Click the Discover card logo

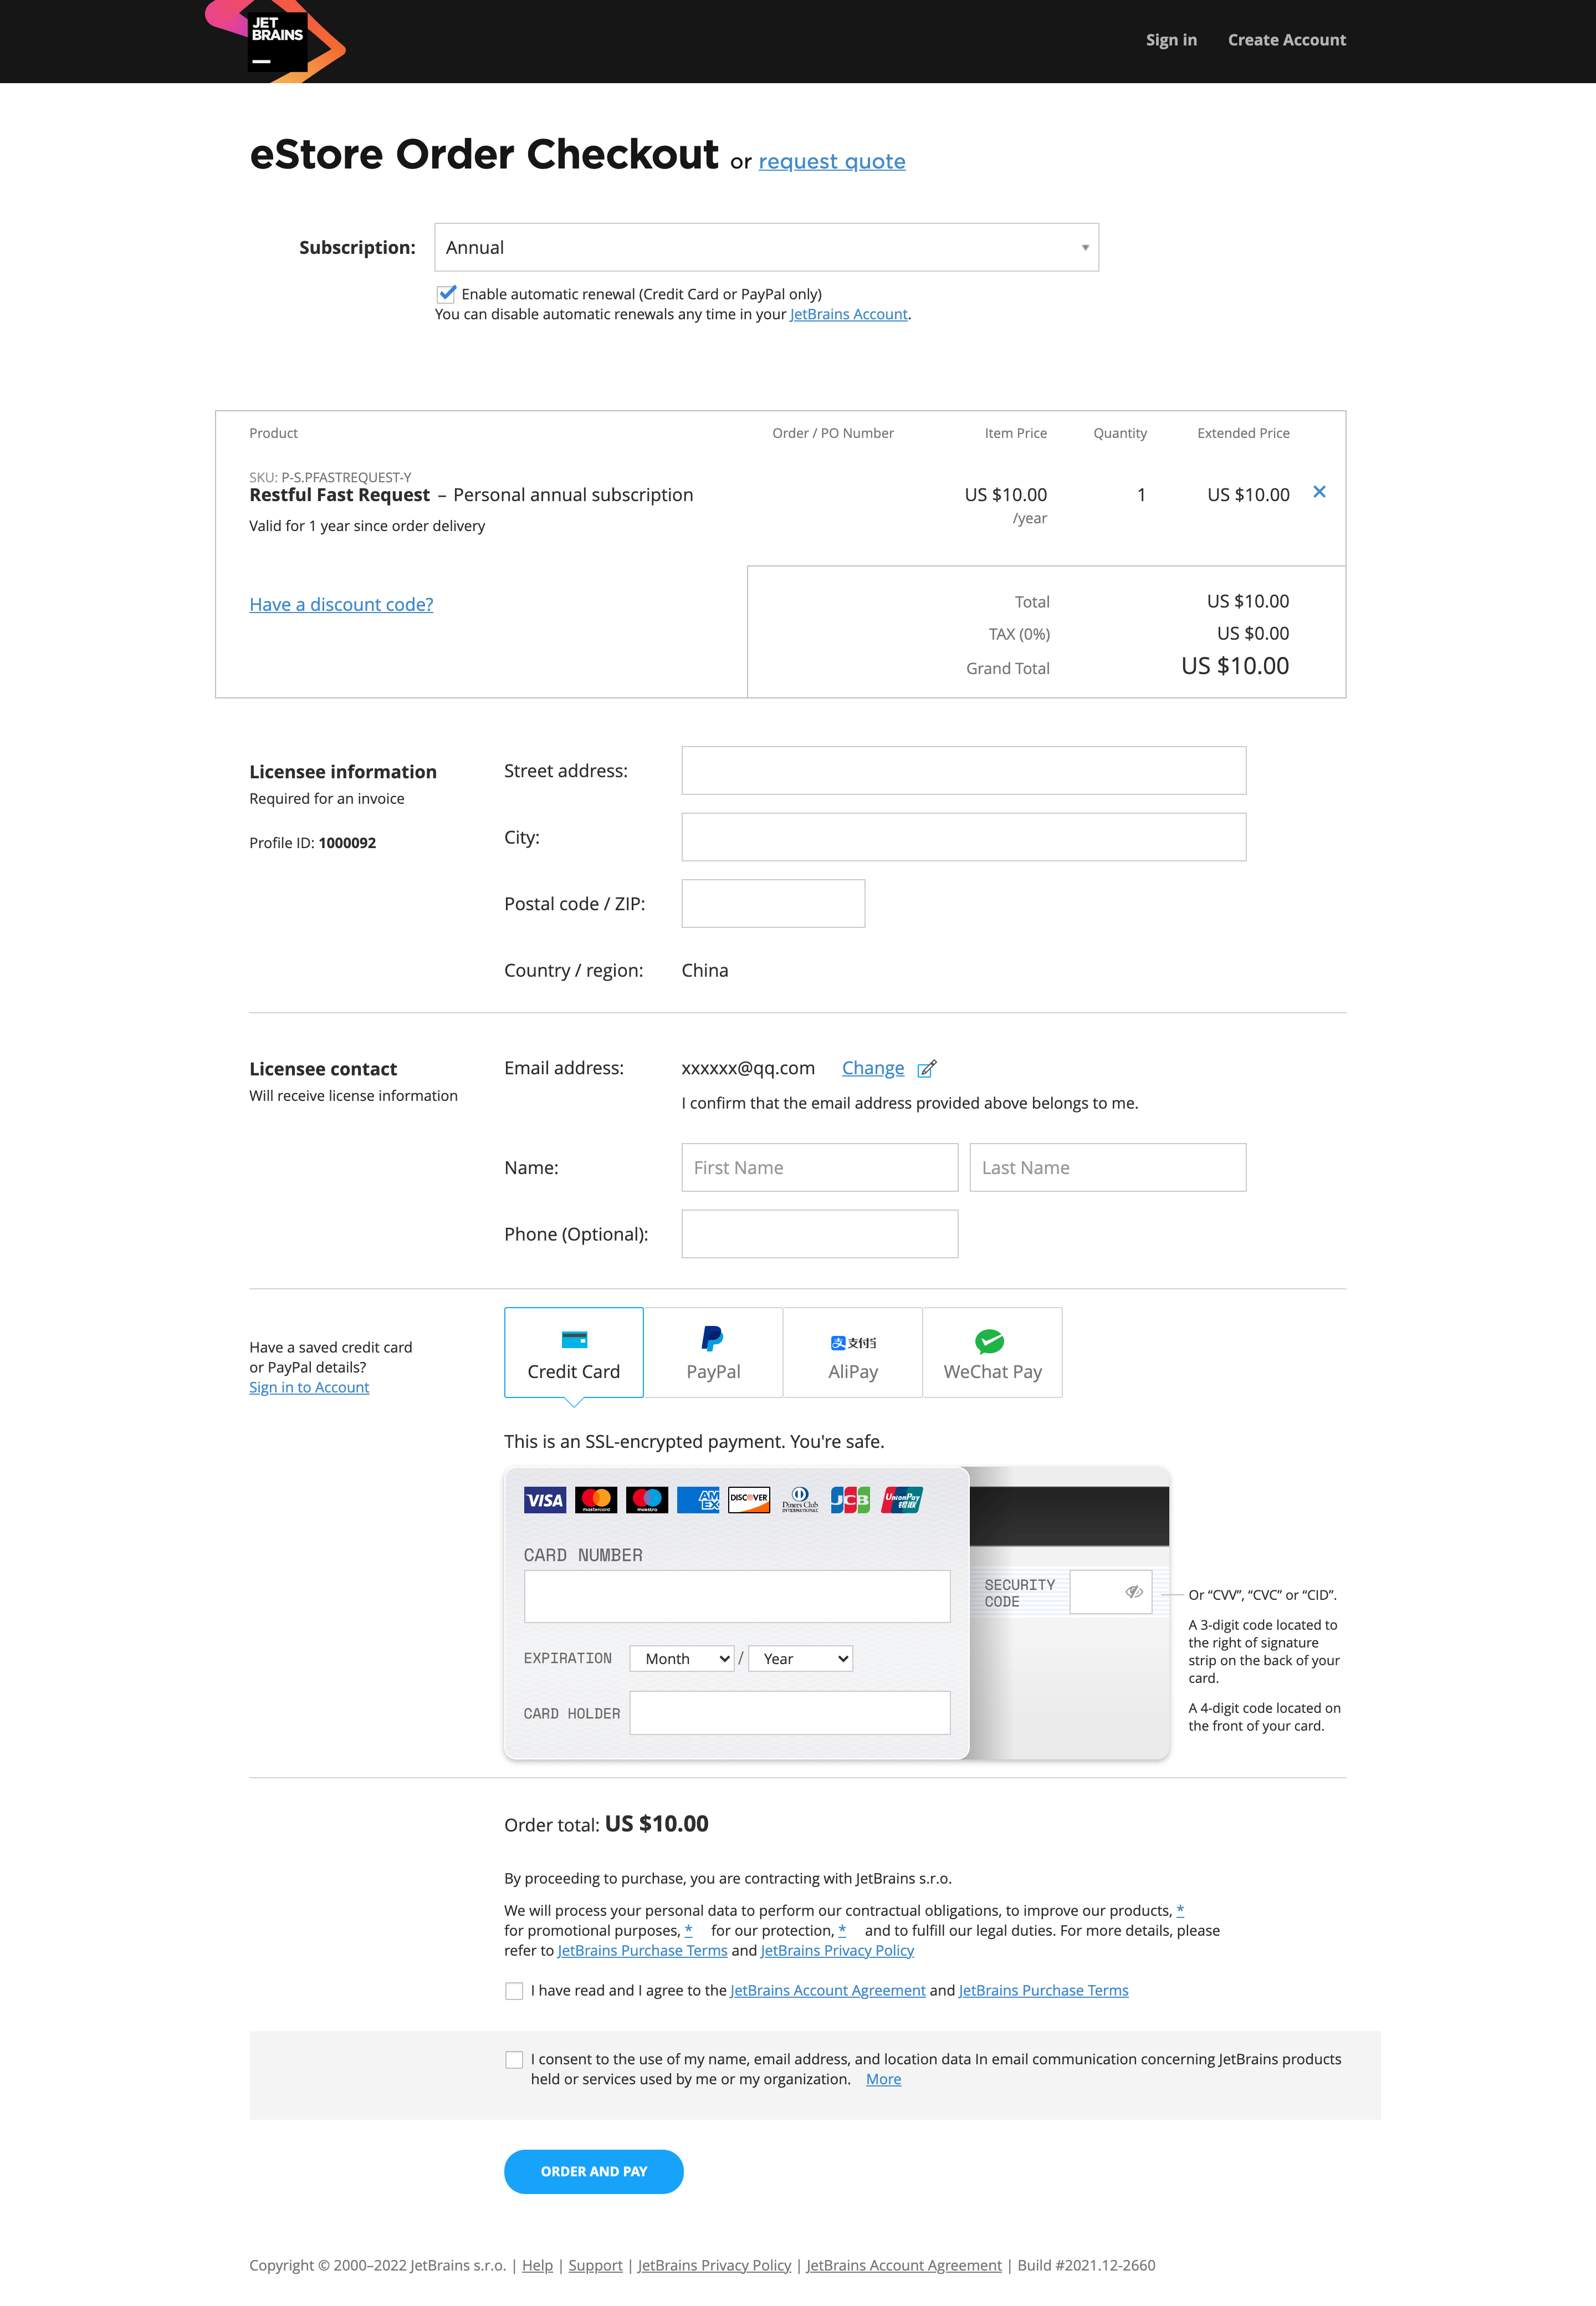point(748,1500)
